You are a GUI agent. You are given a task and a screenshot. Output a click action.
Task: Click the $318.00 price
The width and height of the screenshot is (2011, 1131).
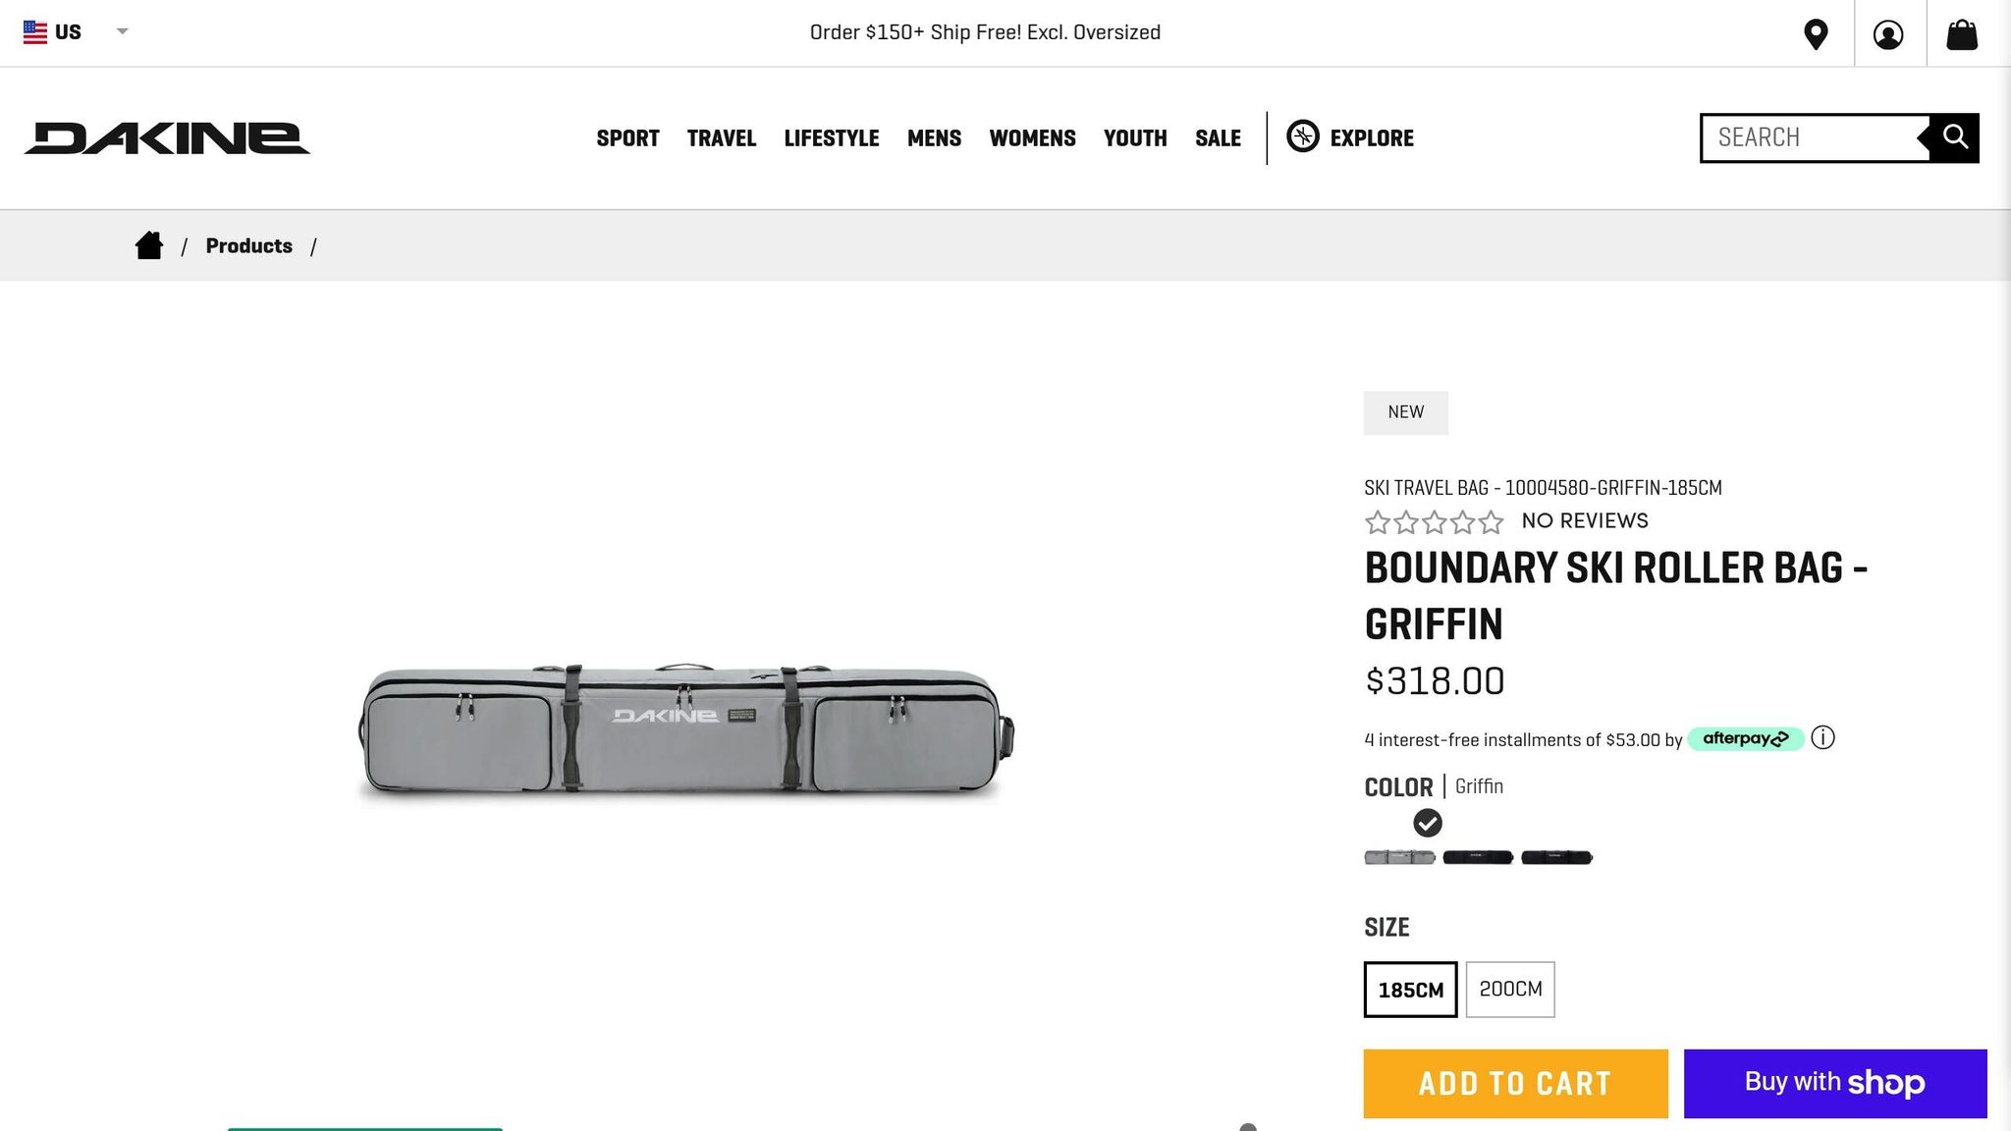1435,681
